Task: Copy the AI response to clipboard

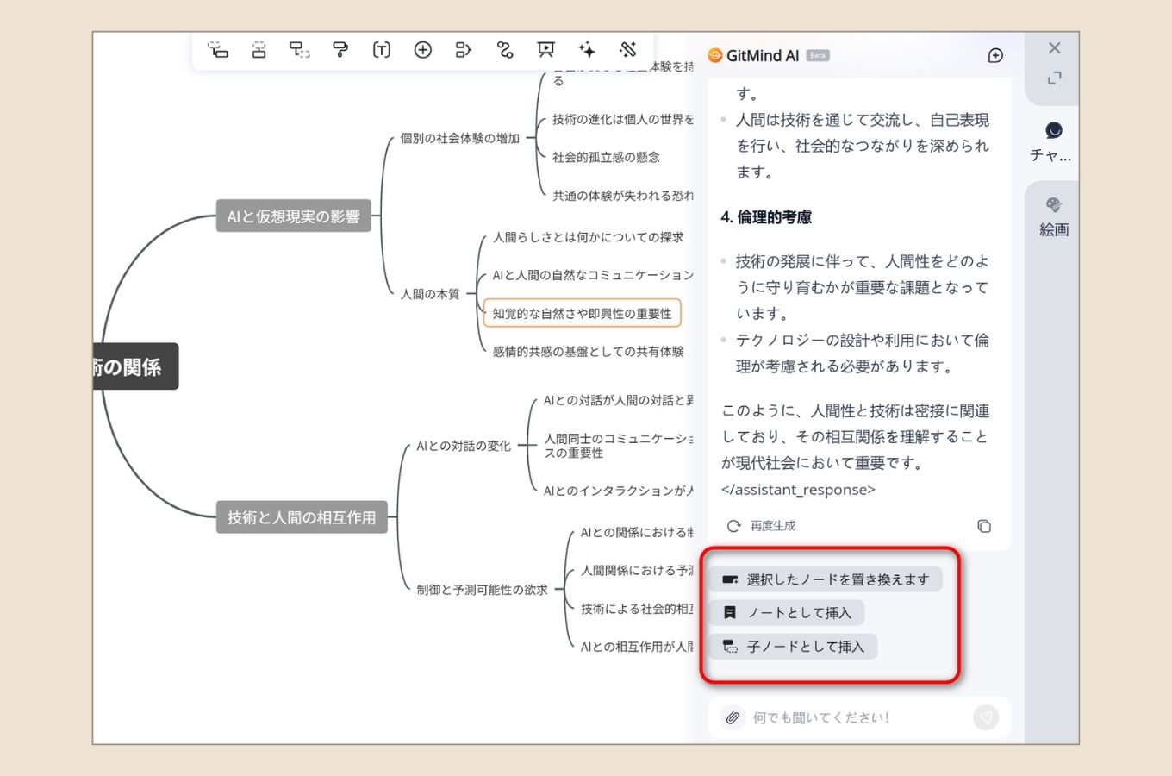Action: point(984,526)
